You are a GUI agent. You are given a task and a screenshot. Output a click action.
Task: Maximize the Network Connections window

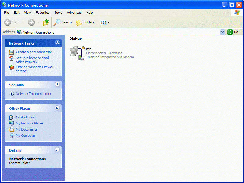coord(232,5)
